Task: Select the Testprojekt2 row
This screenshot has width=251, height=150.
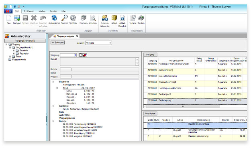Action: [x=195, y=95]
